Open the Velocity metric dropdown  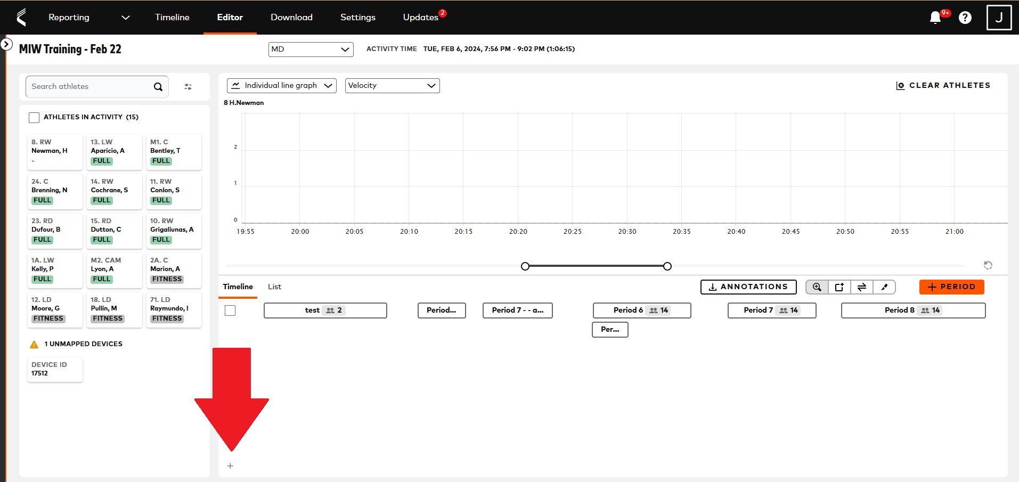tap(393, 85)
